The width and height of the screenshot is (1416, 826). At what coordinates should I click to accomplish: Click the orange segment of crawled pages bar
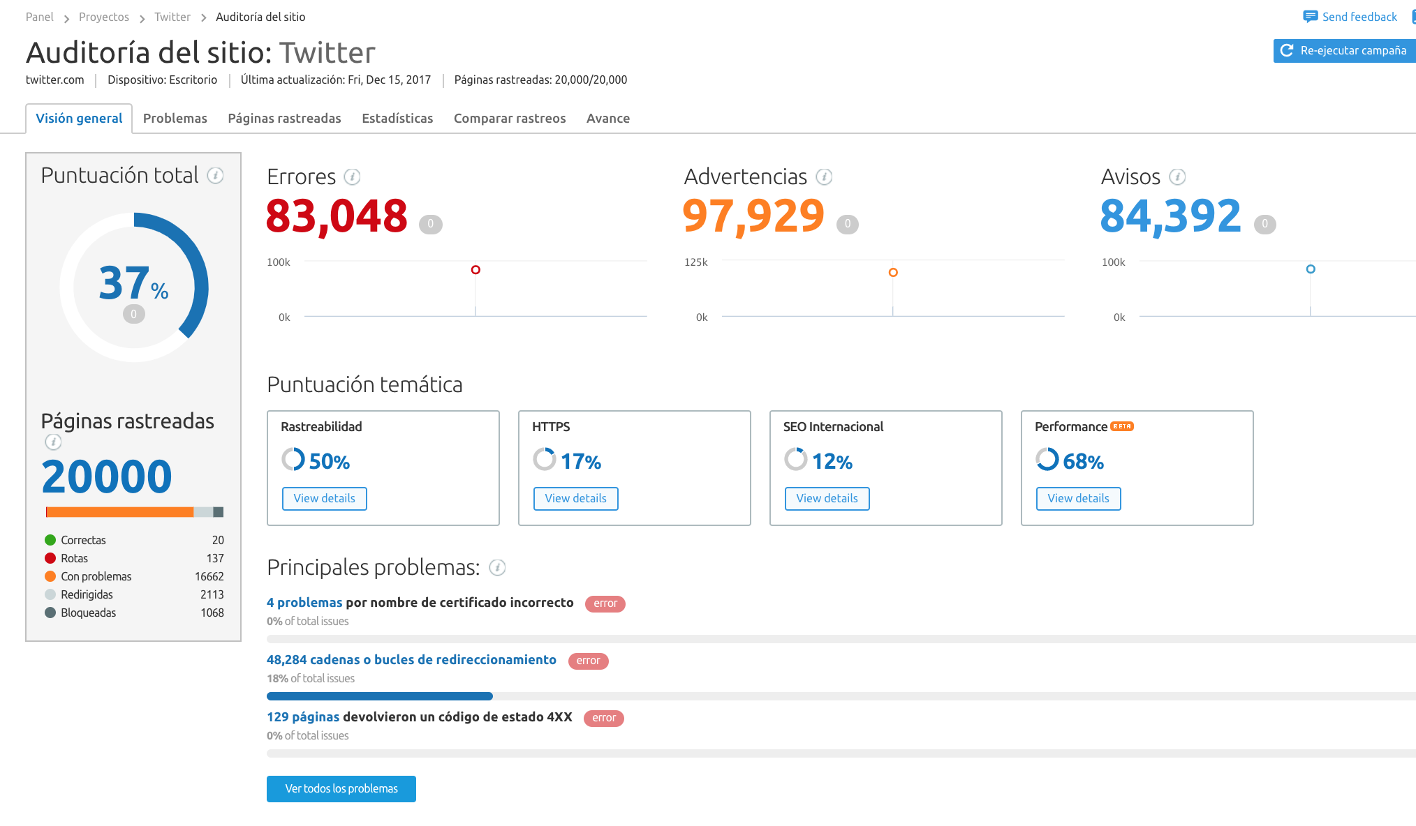click(120, 512)
